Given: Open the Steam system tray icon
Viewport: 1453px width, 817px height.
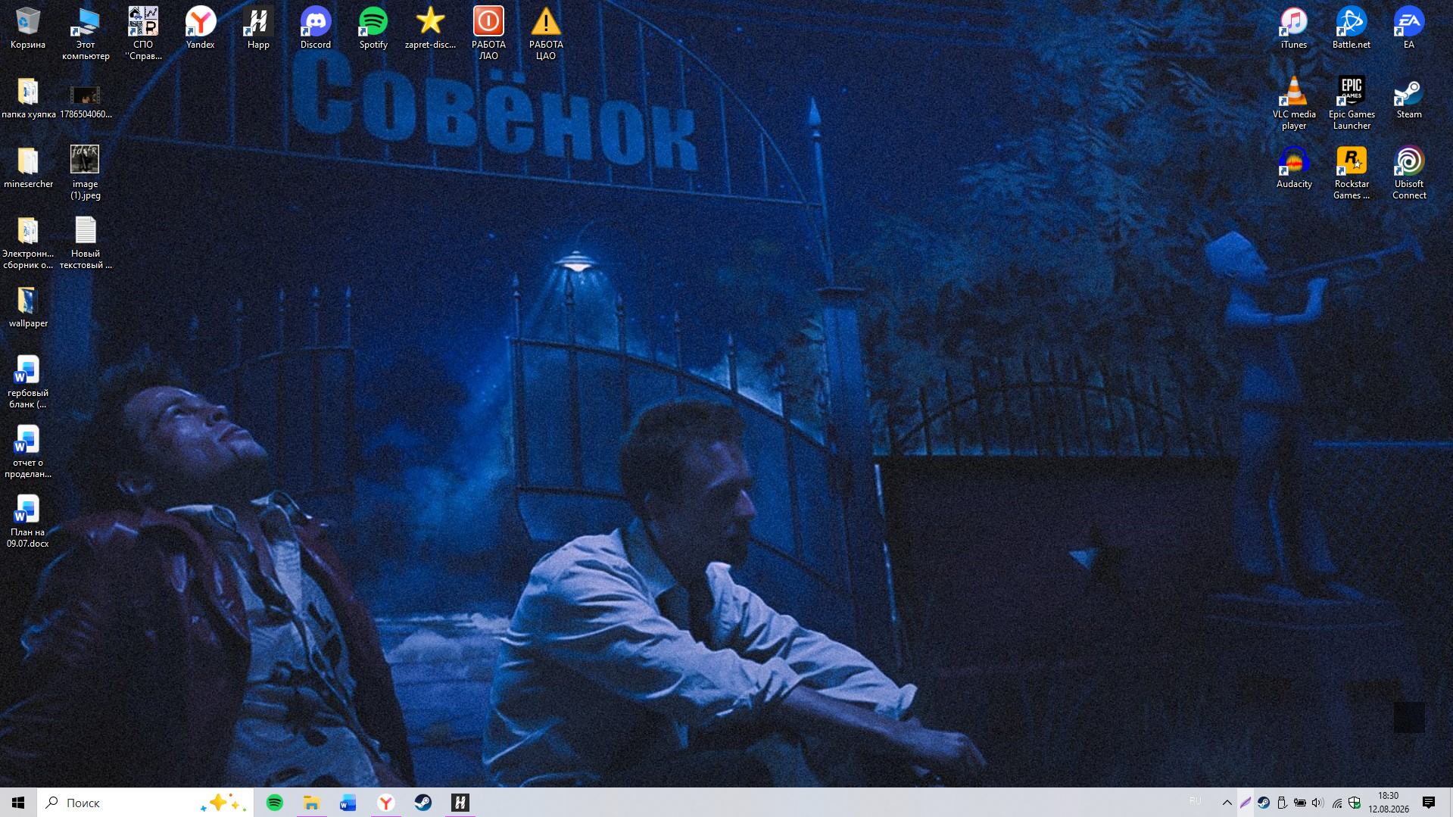Looking at the screenshot, I should point(1264,803).
